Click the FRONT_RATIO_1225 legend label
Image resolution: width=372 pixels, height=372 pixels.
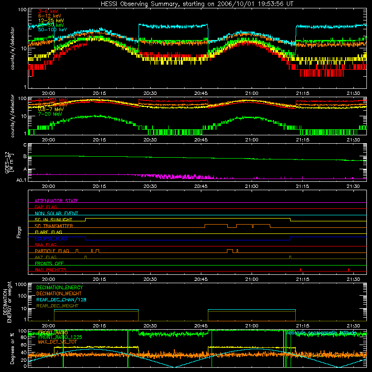(x=60, y=337)
